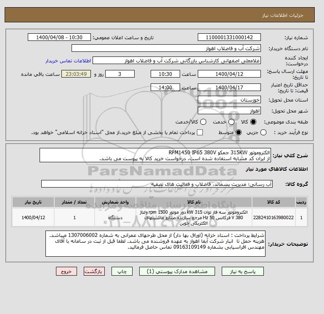Toggle the اسناد خزانه اسلامی payment checkbox
Screen dimensions: 324x314
(200, 132)
